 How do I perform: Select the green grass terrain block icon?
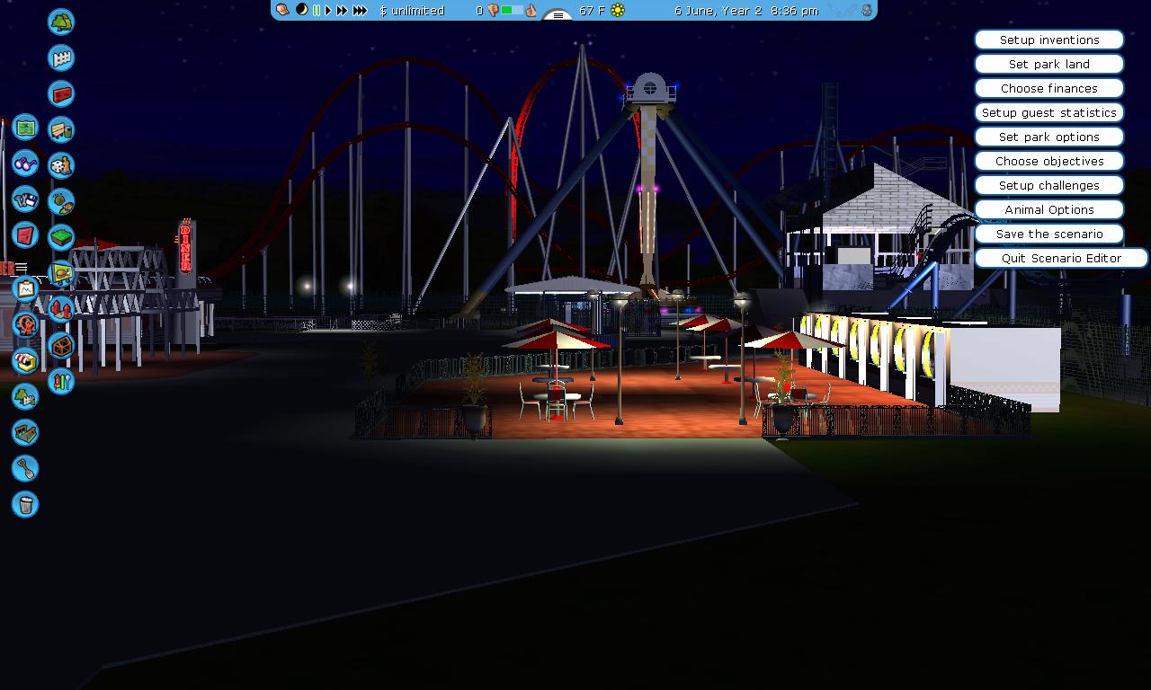point(61,238)
